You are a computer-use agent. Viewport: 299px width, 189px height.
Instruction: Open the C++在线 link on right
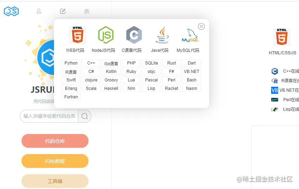click(x=291, y=71)
